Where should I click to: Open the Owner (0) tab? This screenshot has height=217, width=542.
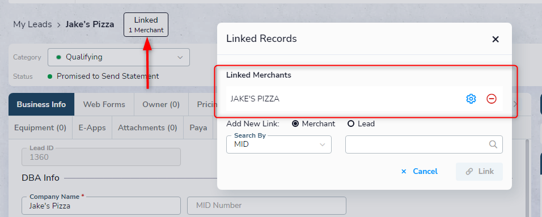(x=161, y=104)
